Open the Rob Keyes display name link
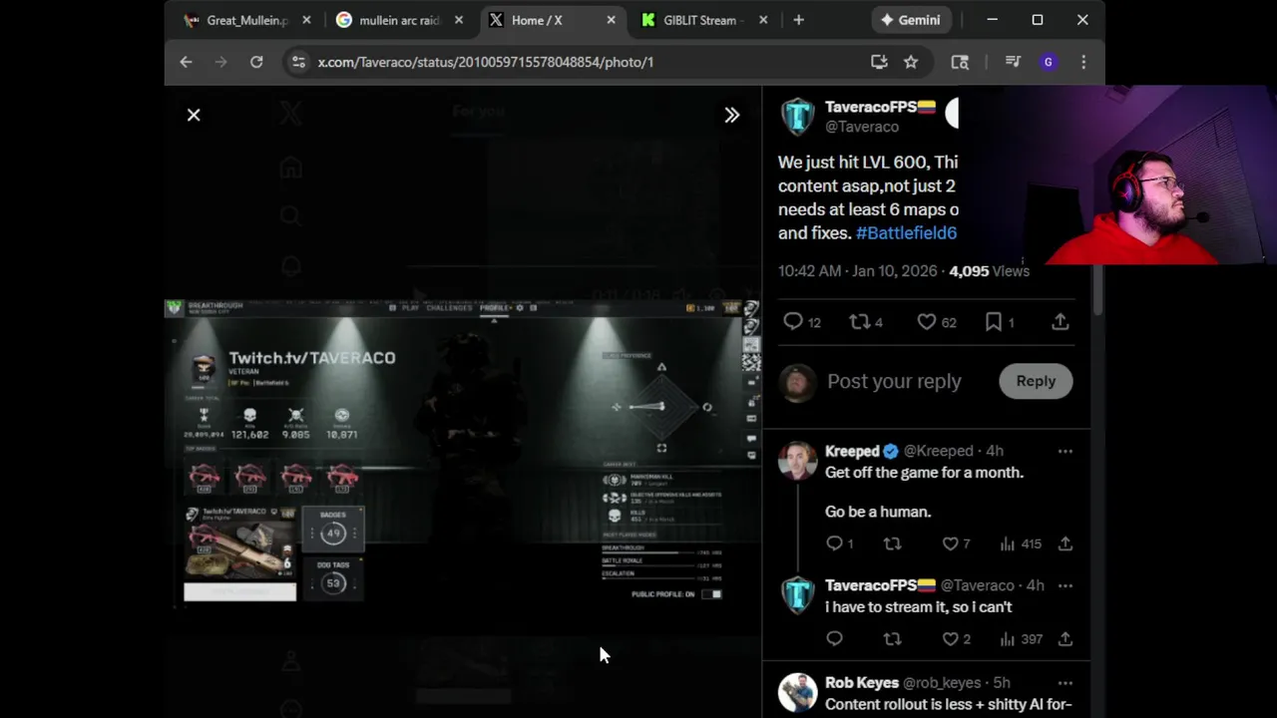This screenshot has height=718, width=1277. (x=862, y=683)
